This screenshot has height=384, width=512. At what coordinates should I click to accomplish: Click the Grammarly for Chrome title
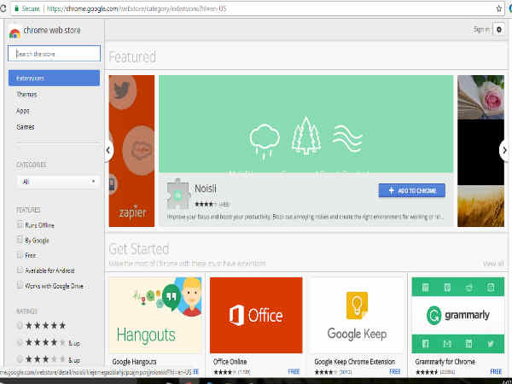point(445,362)
